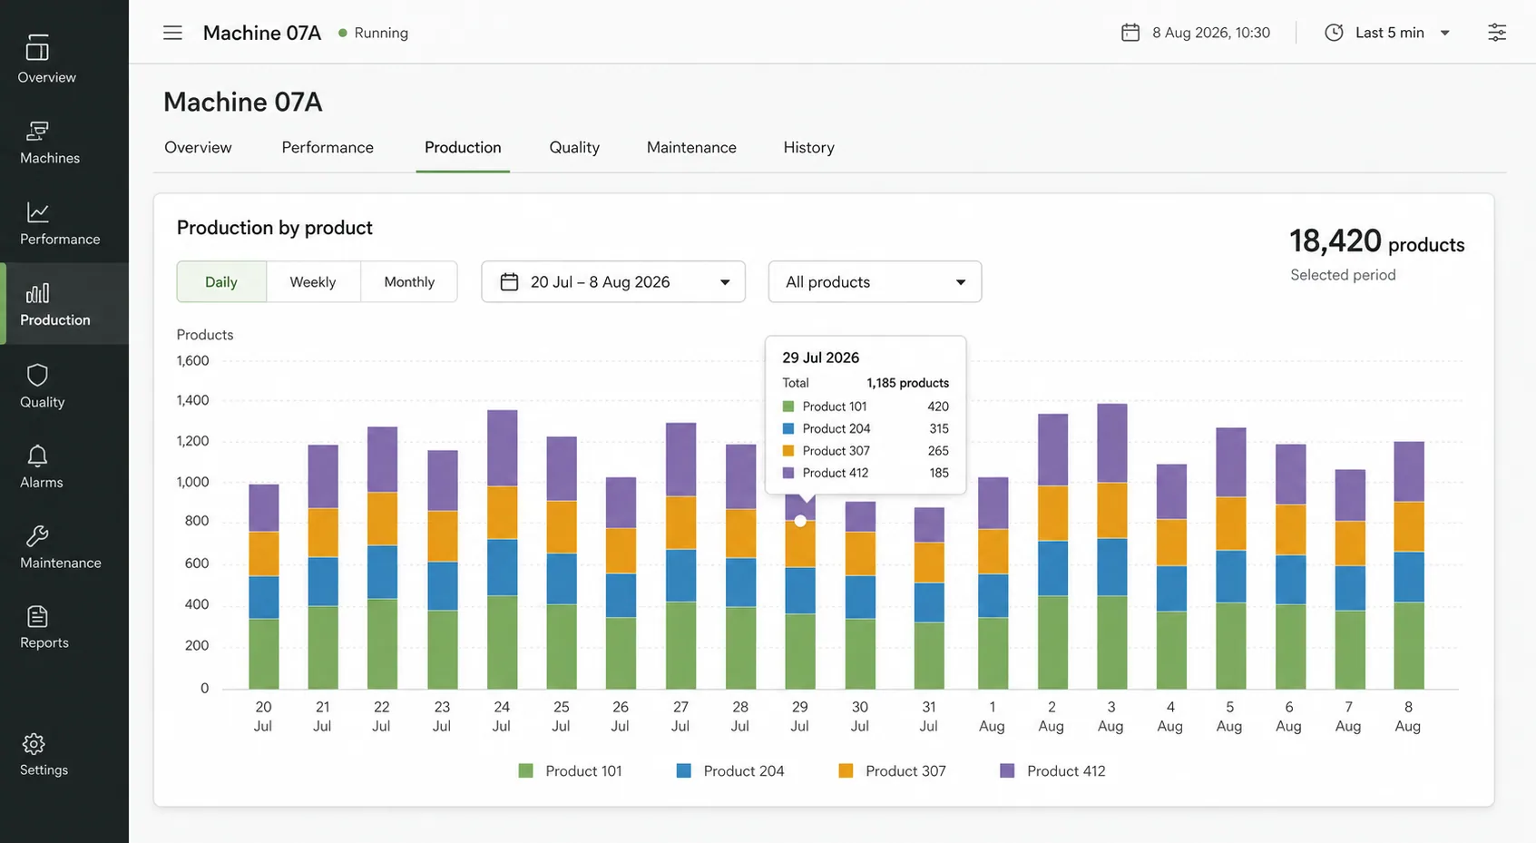Viewport: 1536px width, 843px height.
Task: Click the 31 Jul bar in chart
Action: pyautogui.click(x=929, y=598)
